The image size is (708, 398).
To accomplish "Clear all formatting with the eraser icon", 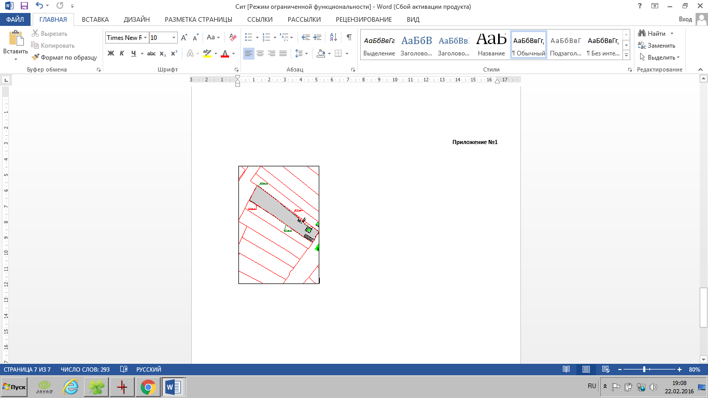I will click(x=233, y=37).
